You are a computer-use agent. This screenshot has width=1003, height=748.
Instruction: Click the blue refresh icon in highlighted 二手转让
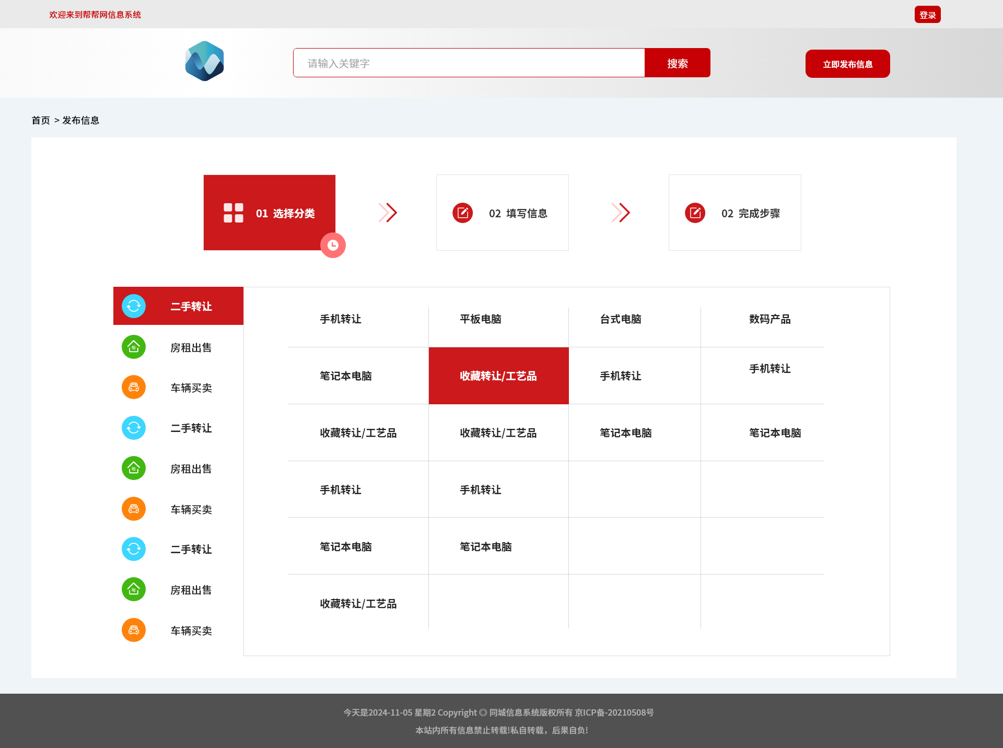click(x=134, y=306)
